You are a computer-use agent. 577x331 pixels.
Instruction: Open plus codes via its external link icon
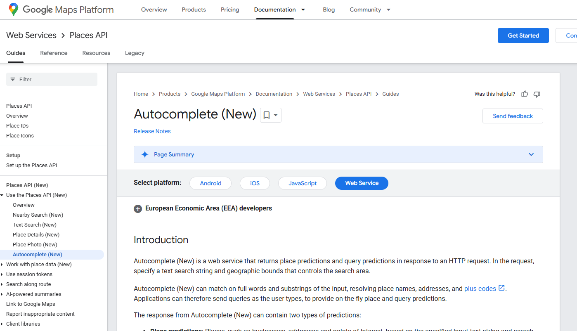[501, 288]
